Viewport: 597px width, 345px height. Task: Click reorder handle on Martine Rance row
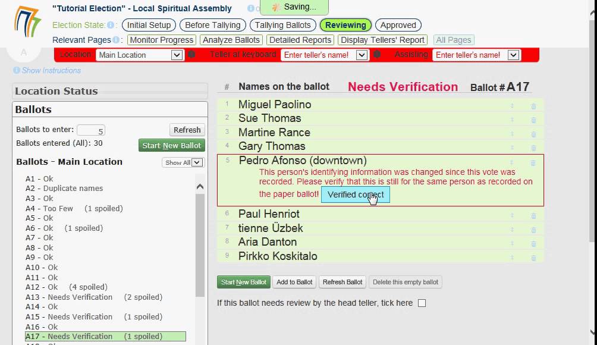(x=512, y=134)
